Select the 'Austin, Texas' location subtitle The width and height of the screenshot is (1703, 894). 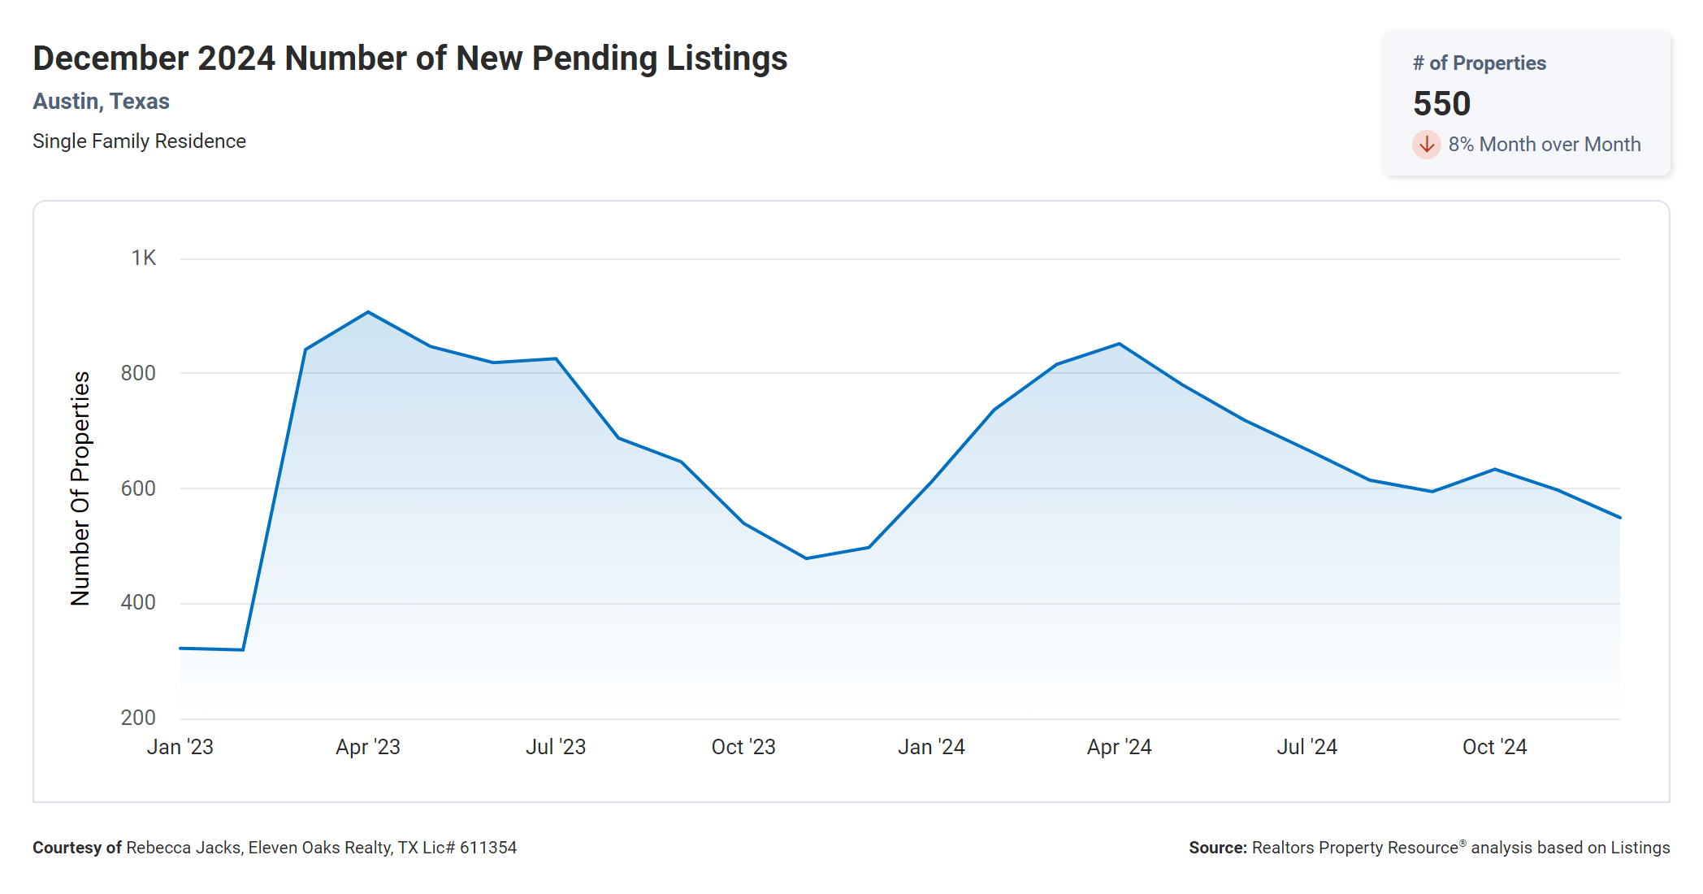click(101, 102)
